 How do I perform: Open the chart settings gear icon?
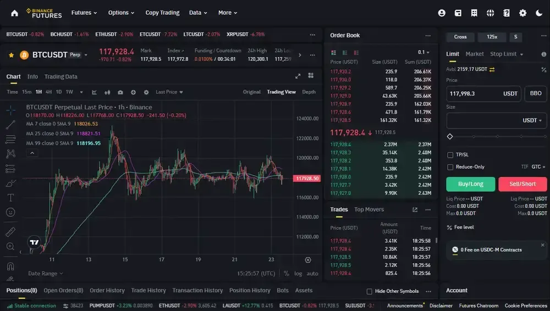tap(146, 92)
